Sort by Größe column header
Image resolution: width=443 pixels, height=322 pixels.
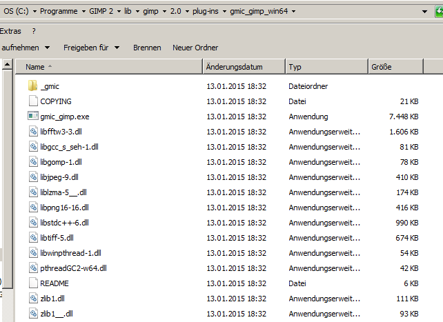click(x=396, y=67)
